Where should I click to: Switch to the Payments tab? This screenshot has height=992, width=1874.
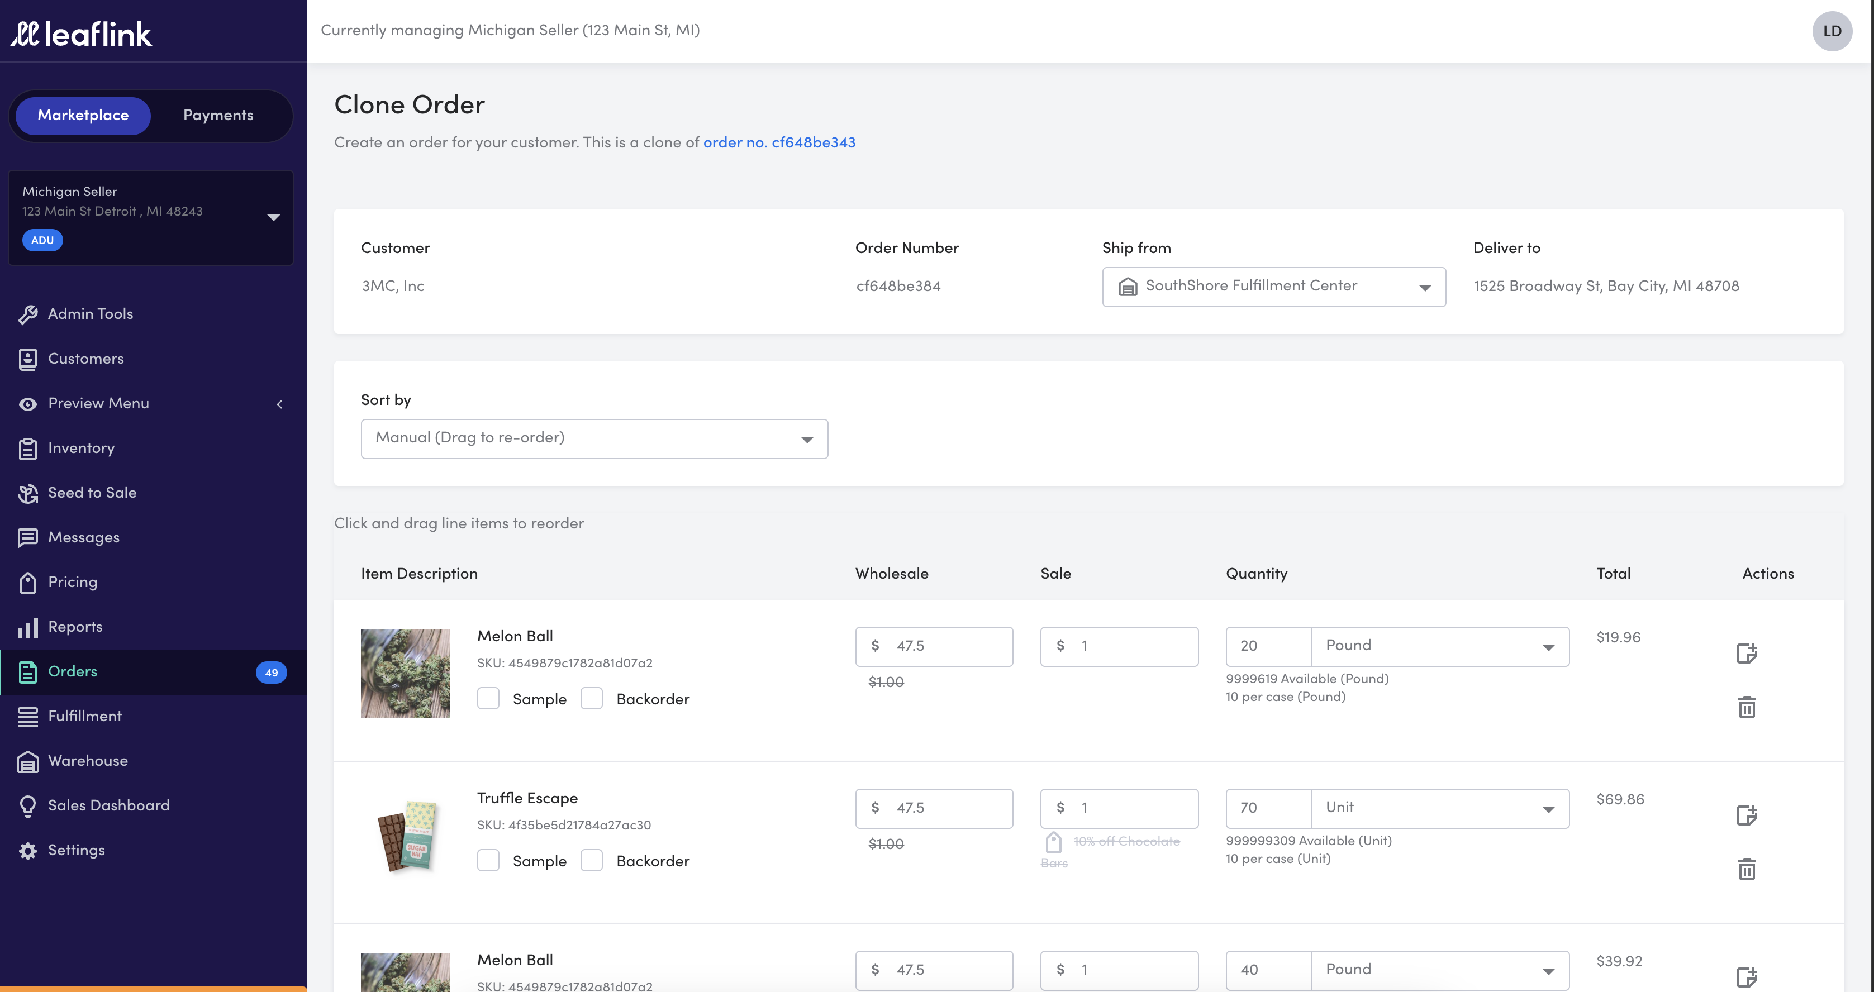(218, 116)
